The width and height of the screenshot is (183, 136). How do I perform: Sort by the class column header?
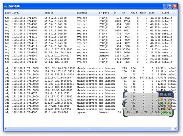tap(166, 13)
